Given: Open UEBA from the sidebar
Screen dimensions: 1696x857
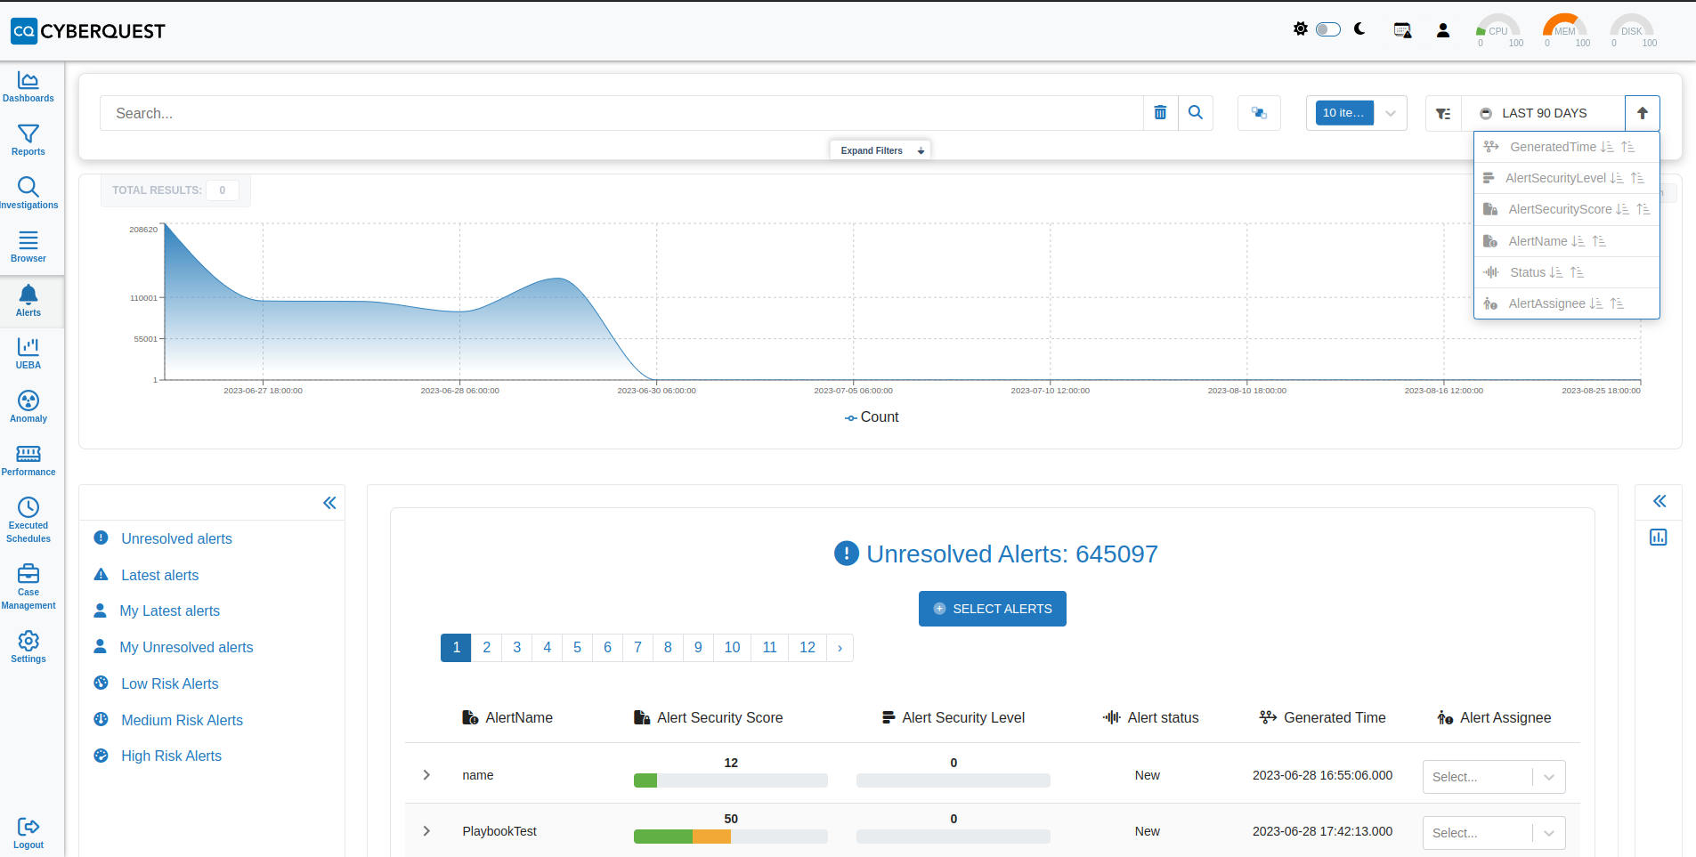Looking at the screenshot, I should pos(28,354).
